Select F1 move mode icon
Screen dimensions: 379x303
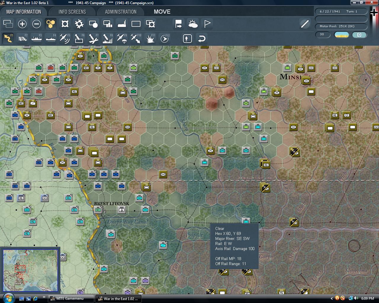coord(8,38)
